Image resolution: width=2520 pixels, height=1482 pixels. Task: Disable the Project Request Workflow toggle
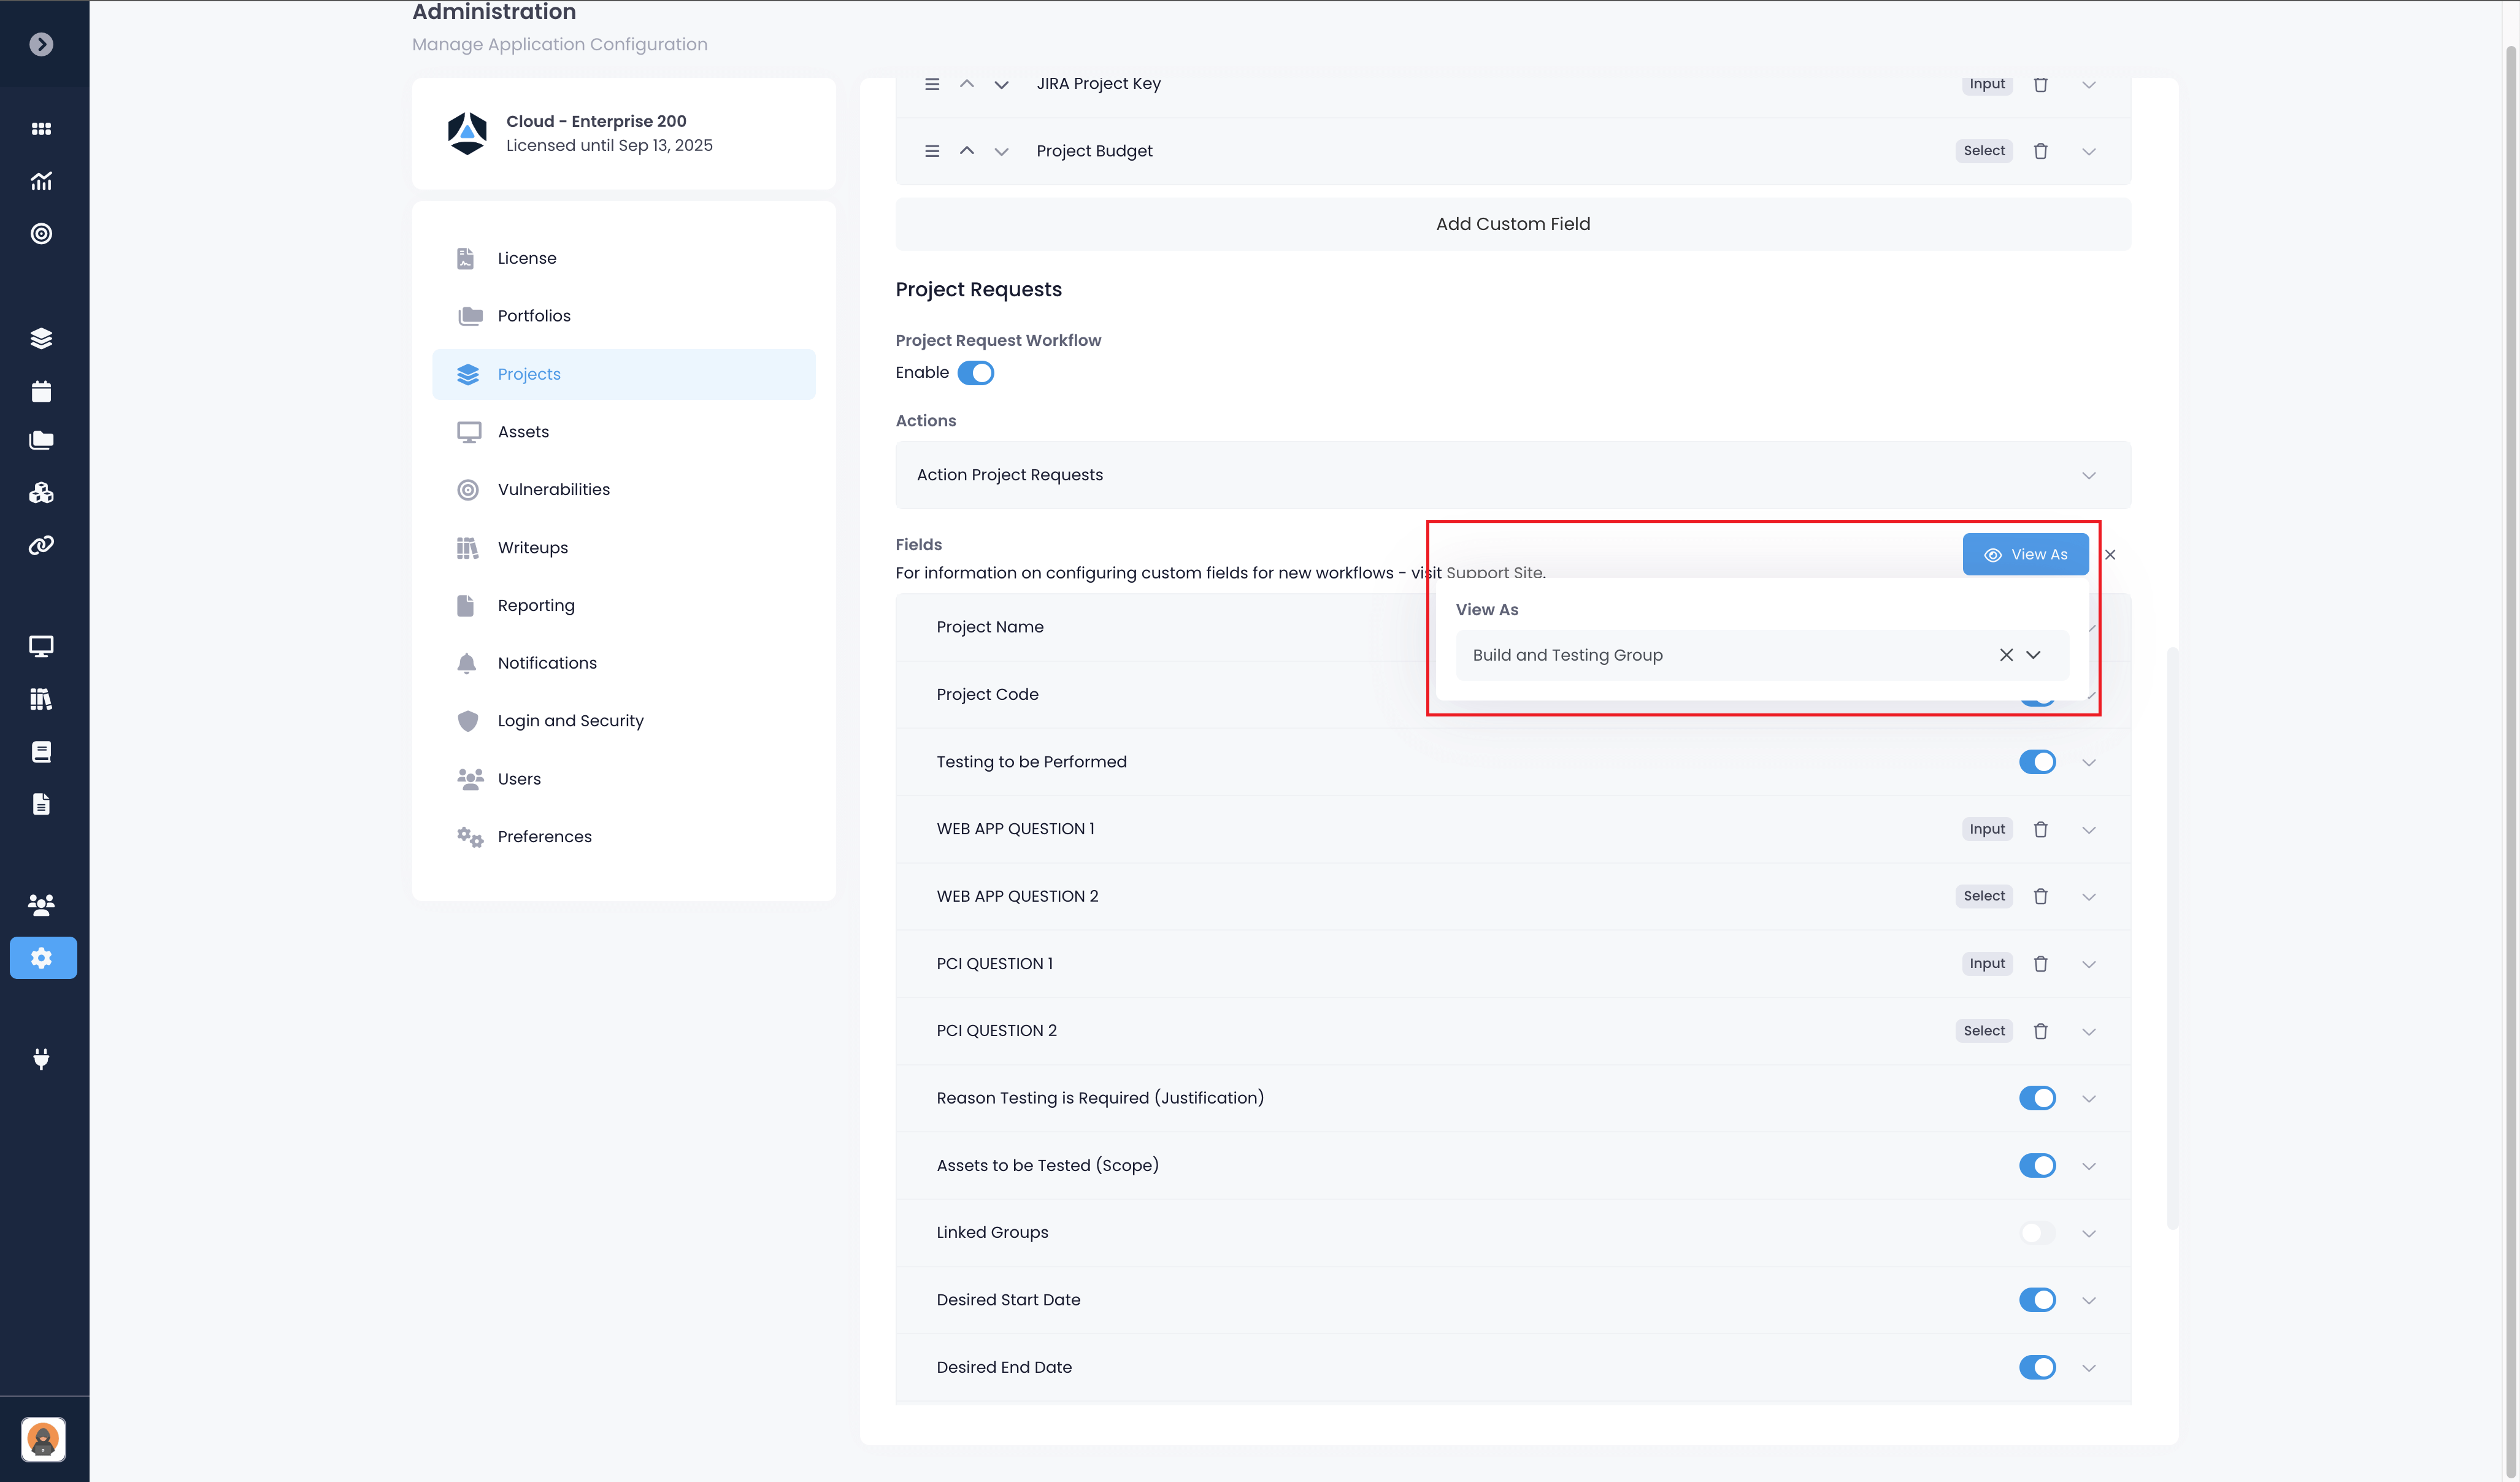[x=975, y=373]
